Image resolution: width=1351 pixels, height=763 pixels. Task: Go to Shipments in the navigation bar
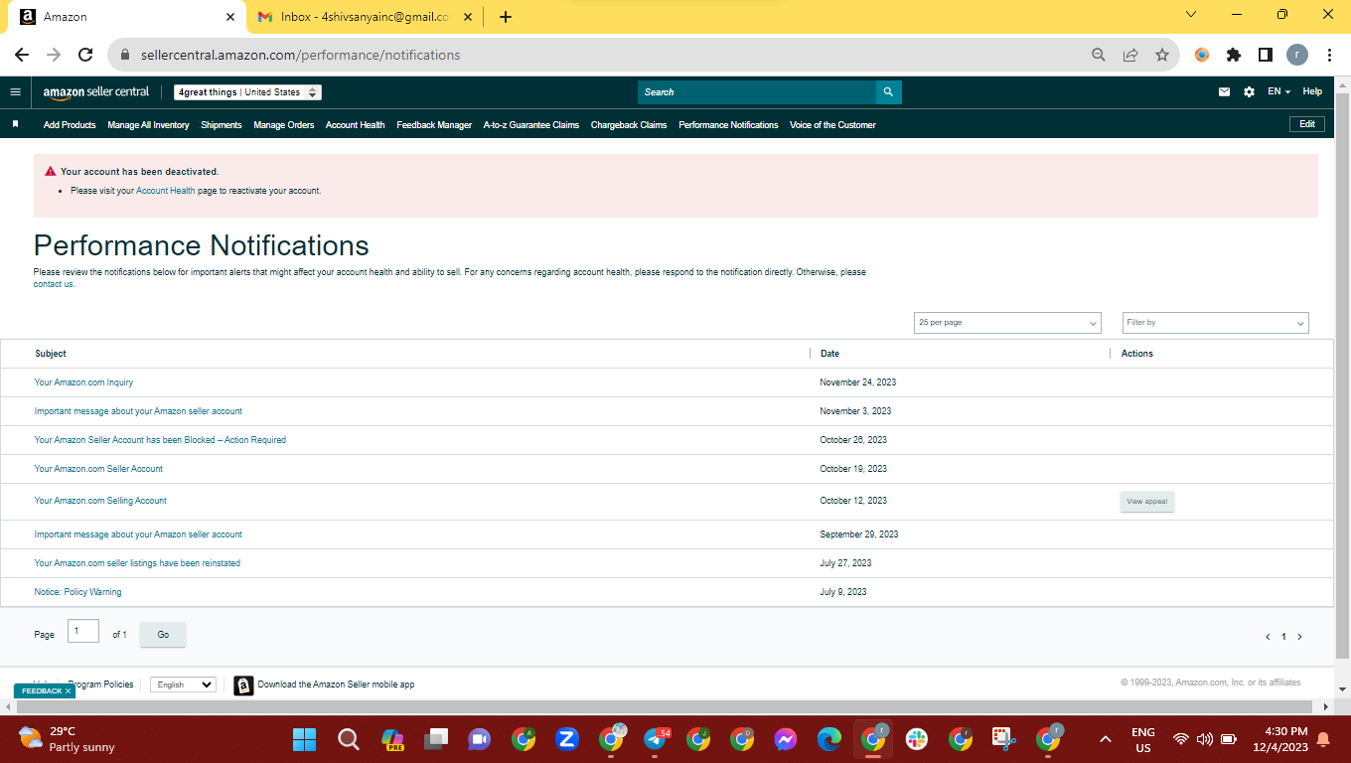[x=222, y=125]
